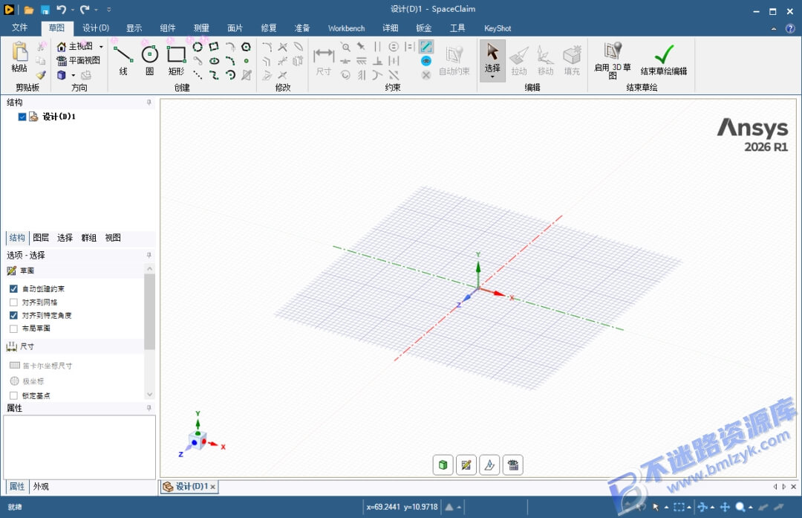This screenshot has height=518, width=802.
Task: Click the blue eye show-constraints icon
Action: coord(426,61)
